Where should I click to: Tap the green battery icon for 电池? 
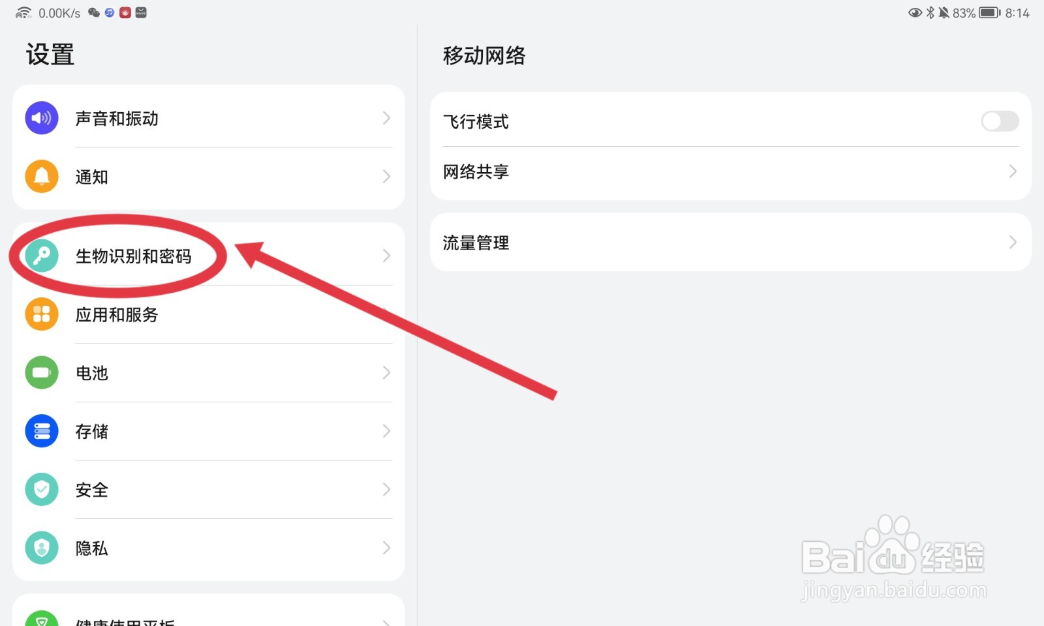pyautogui.click(x=42, y=372)
